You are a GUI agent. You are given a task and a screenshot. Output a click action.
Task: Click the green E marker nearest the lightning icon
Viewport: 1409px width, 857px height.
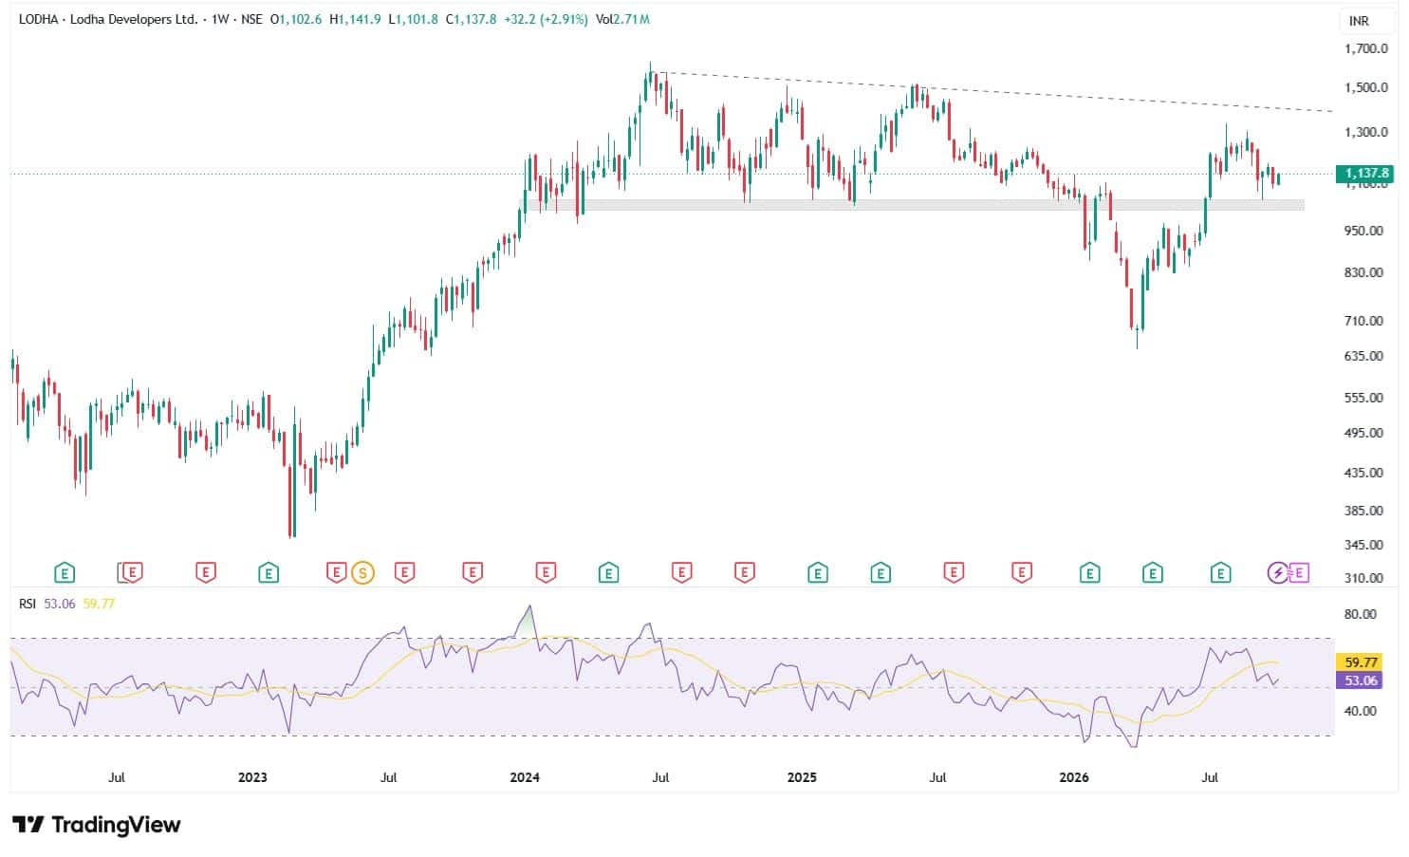tap(1220, 572)
